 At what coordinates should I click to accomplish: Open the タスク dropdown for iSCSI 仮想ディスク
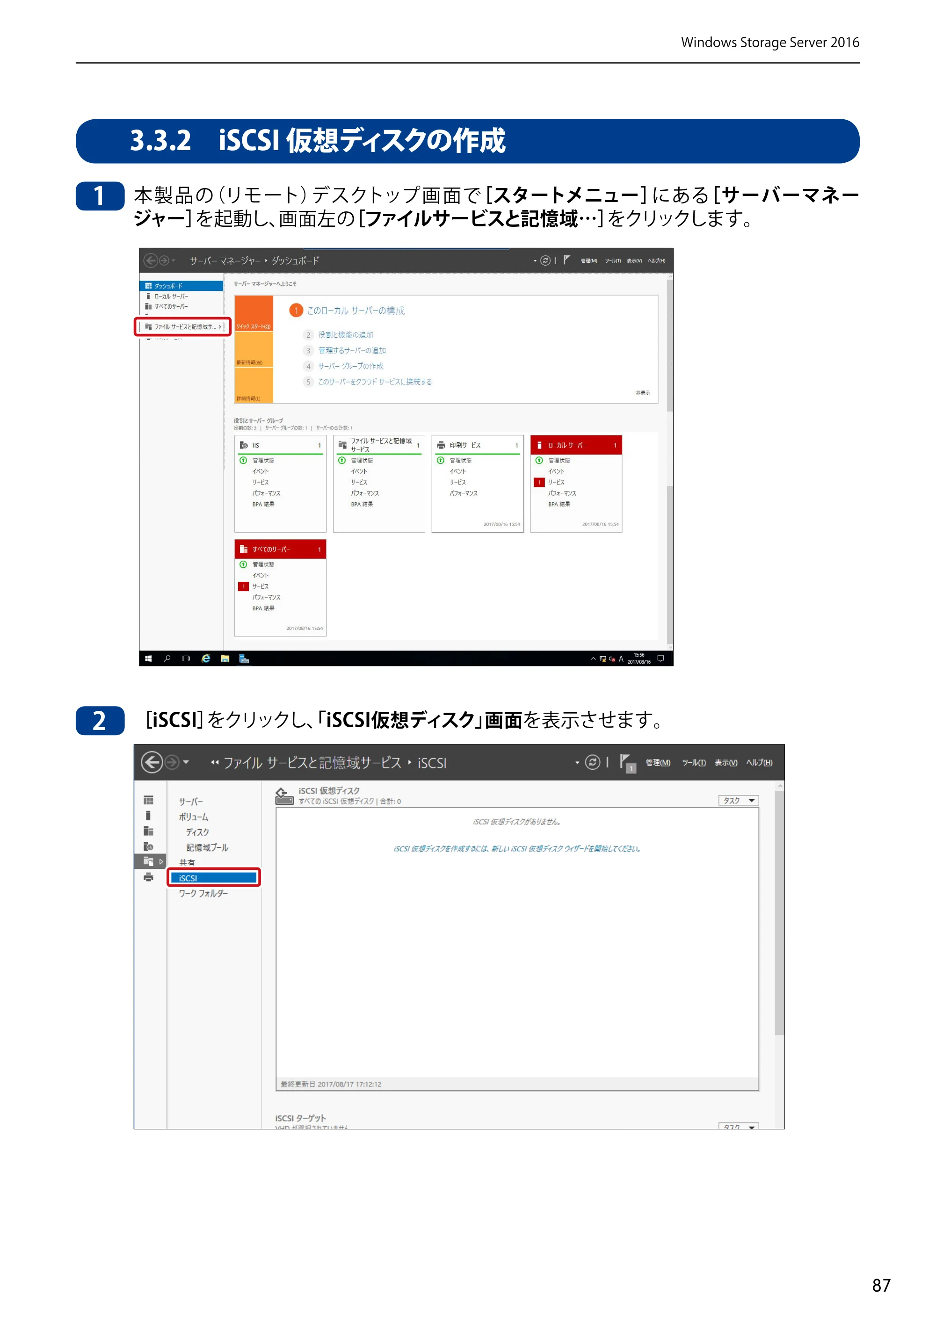tap(738, 800)
